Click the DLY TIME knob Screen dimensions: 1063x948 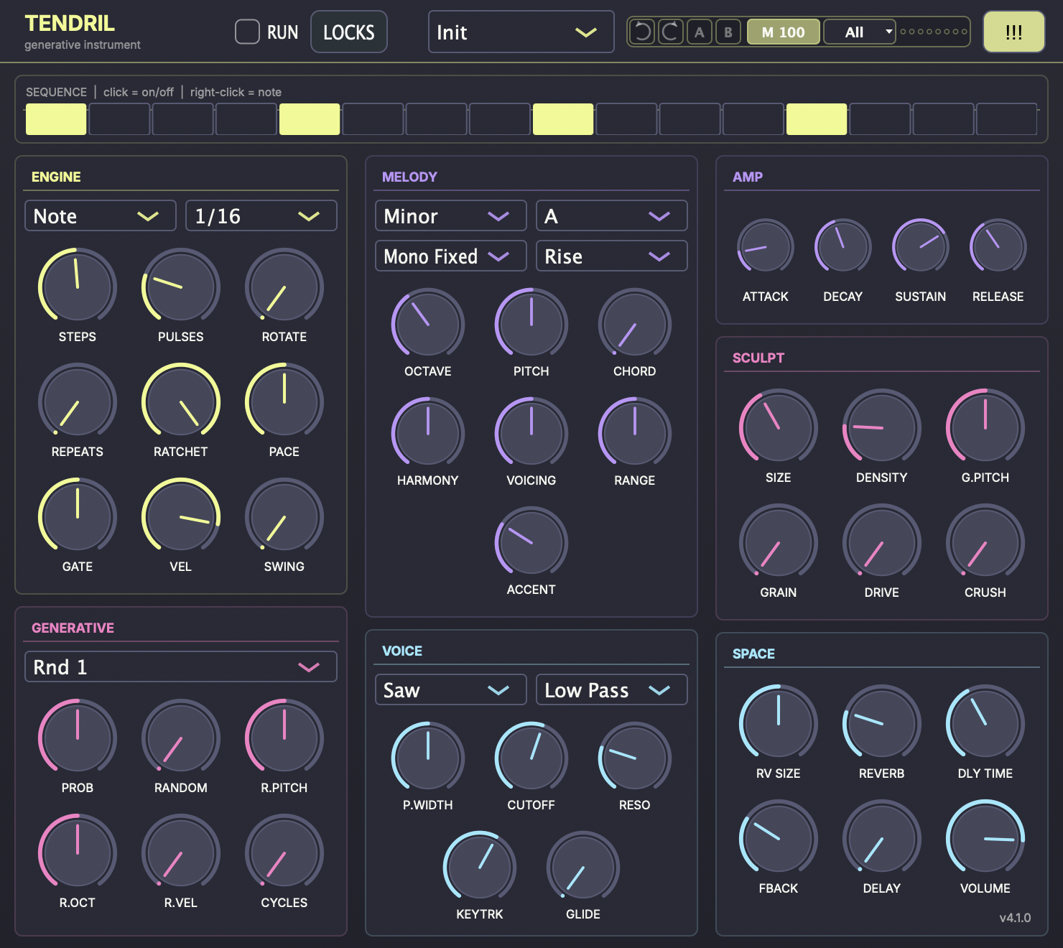[x=985, y=723]
